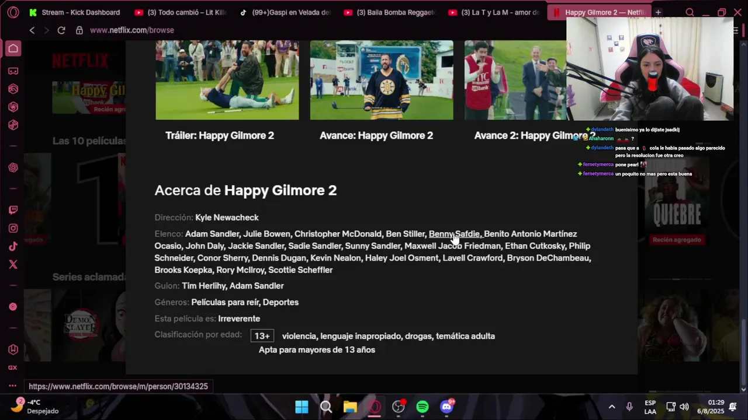Show hidden system tray icons
748x420 pixels.
tap(612, 407)
